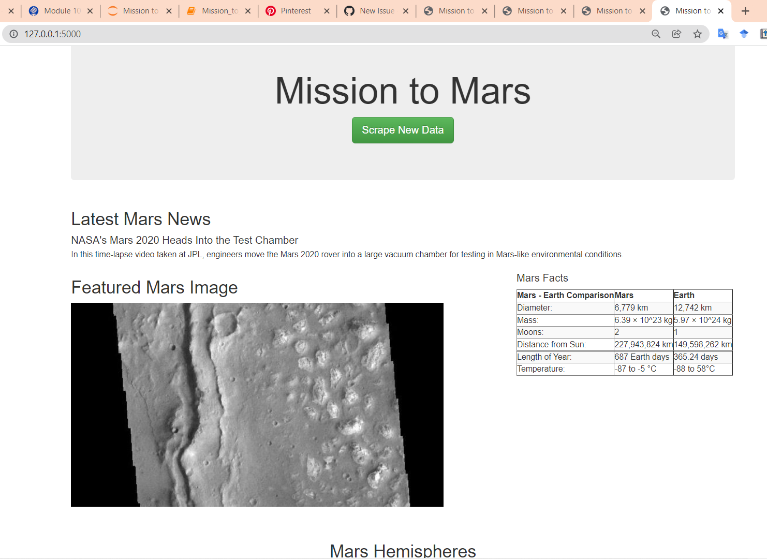Click the 227,943,824 km cell
The width and height of the screenshot is (767, 559).
[x=643, y=345]
